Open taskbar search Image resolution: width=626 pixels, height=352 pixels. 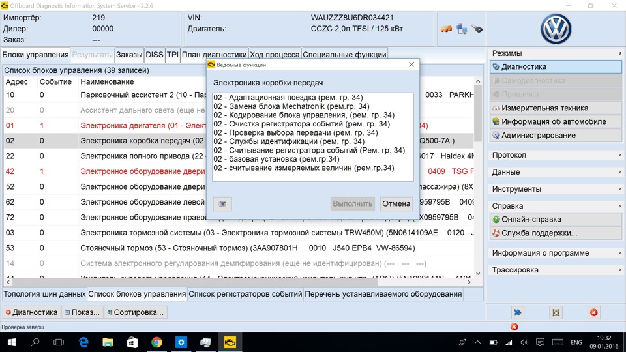click(x=35, y=342)
